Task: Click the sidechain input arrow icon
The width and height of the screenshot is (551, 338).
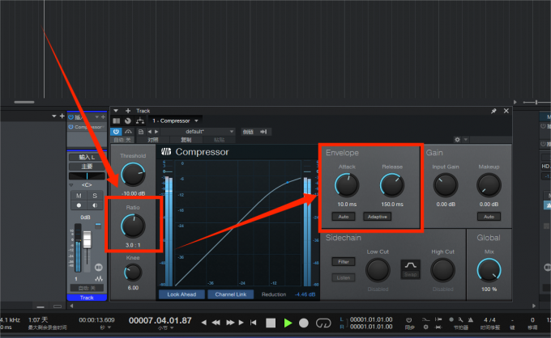Action: (263, 132)
